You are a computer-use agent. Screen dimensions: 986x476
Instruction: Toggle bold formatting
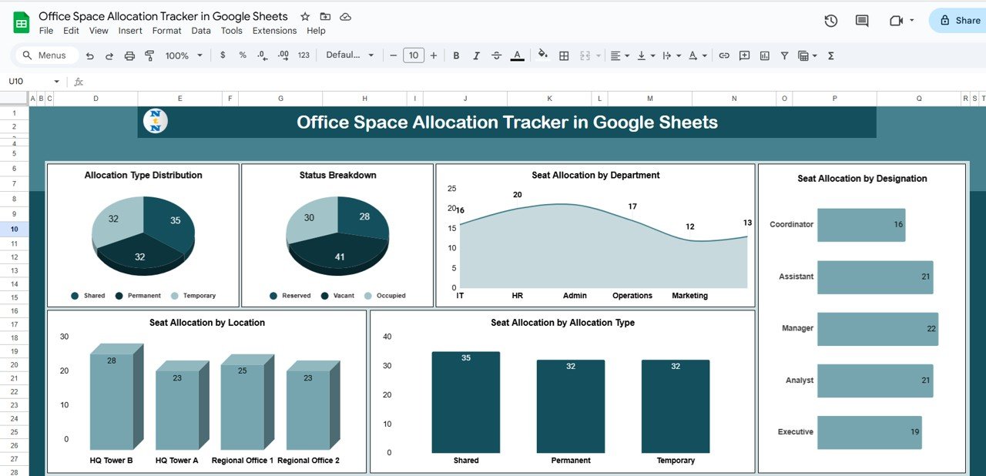(456, 55)
